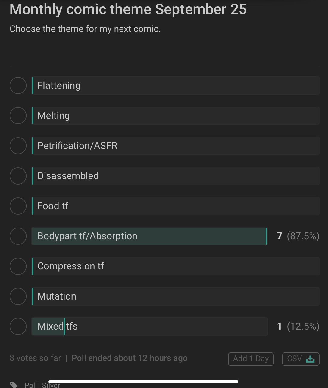Click the Mixed tfs result bar
The width and height of the screenshot is (328, 388).
tap(150, 326)
